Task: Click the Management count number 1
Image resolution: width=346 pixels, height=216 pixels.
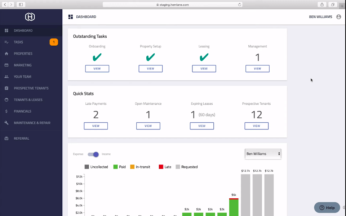Action: [257, 58]
